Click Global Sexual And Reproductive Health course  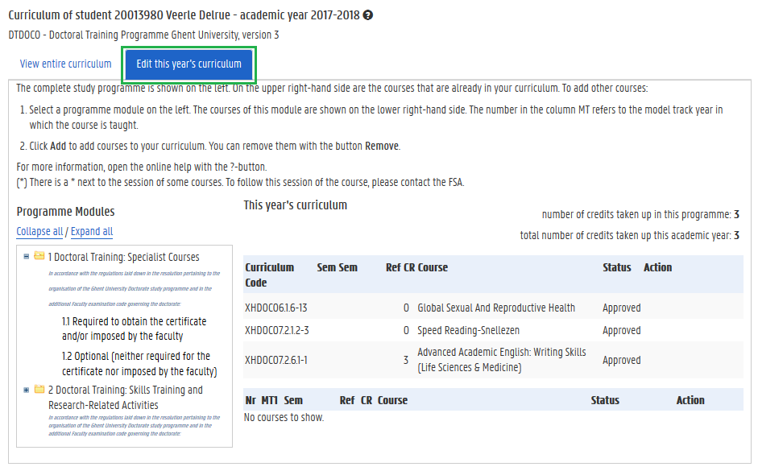[496, 308]
